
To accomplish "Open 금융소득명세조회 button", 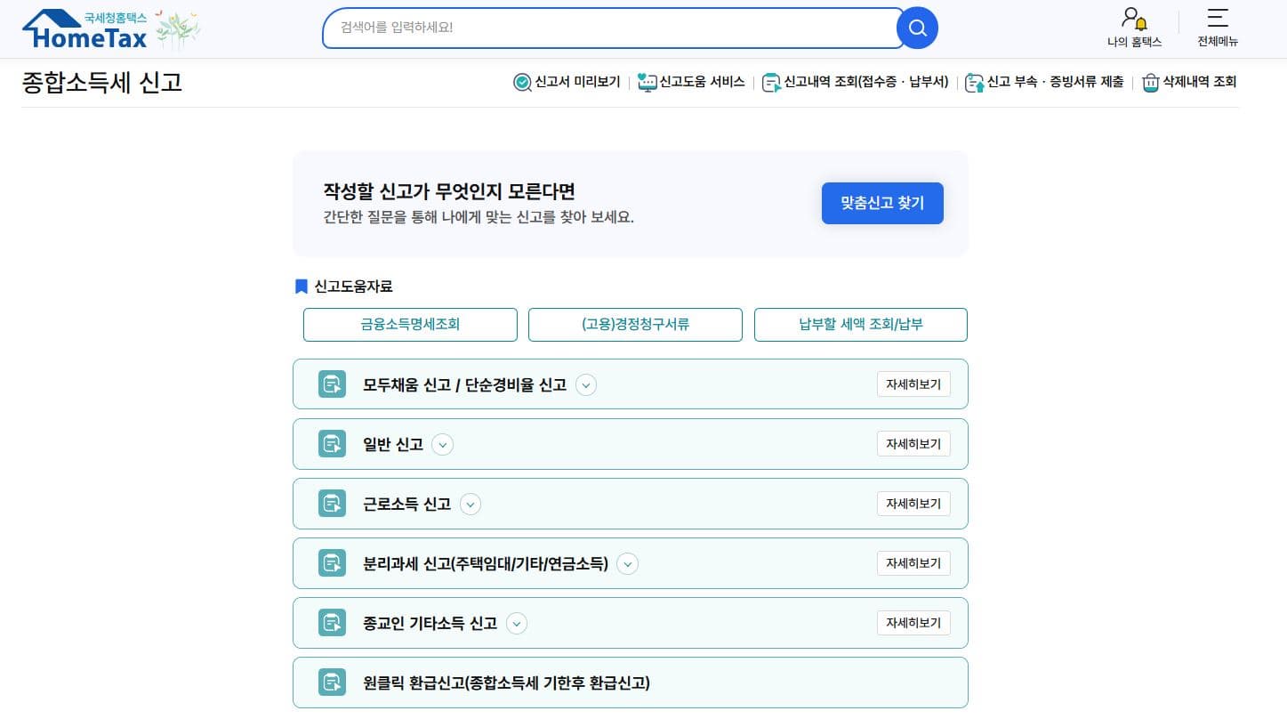I will tap(410, 325).
